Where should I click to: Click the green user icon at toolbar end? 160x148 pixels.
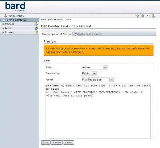coord(153,16)
